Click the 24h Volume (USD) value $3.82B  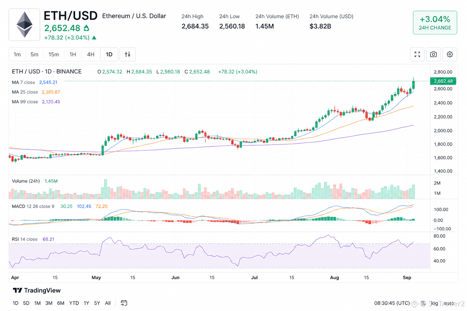click(320, 26)
